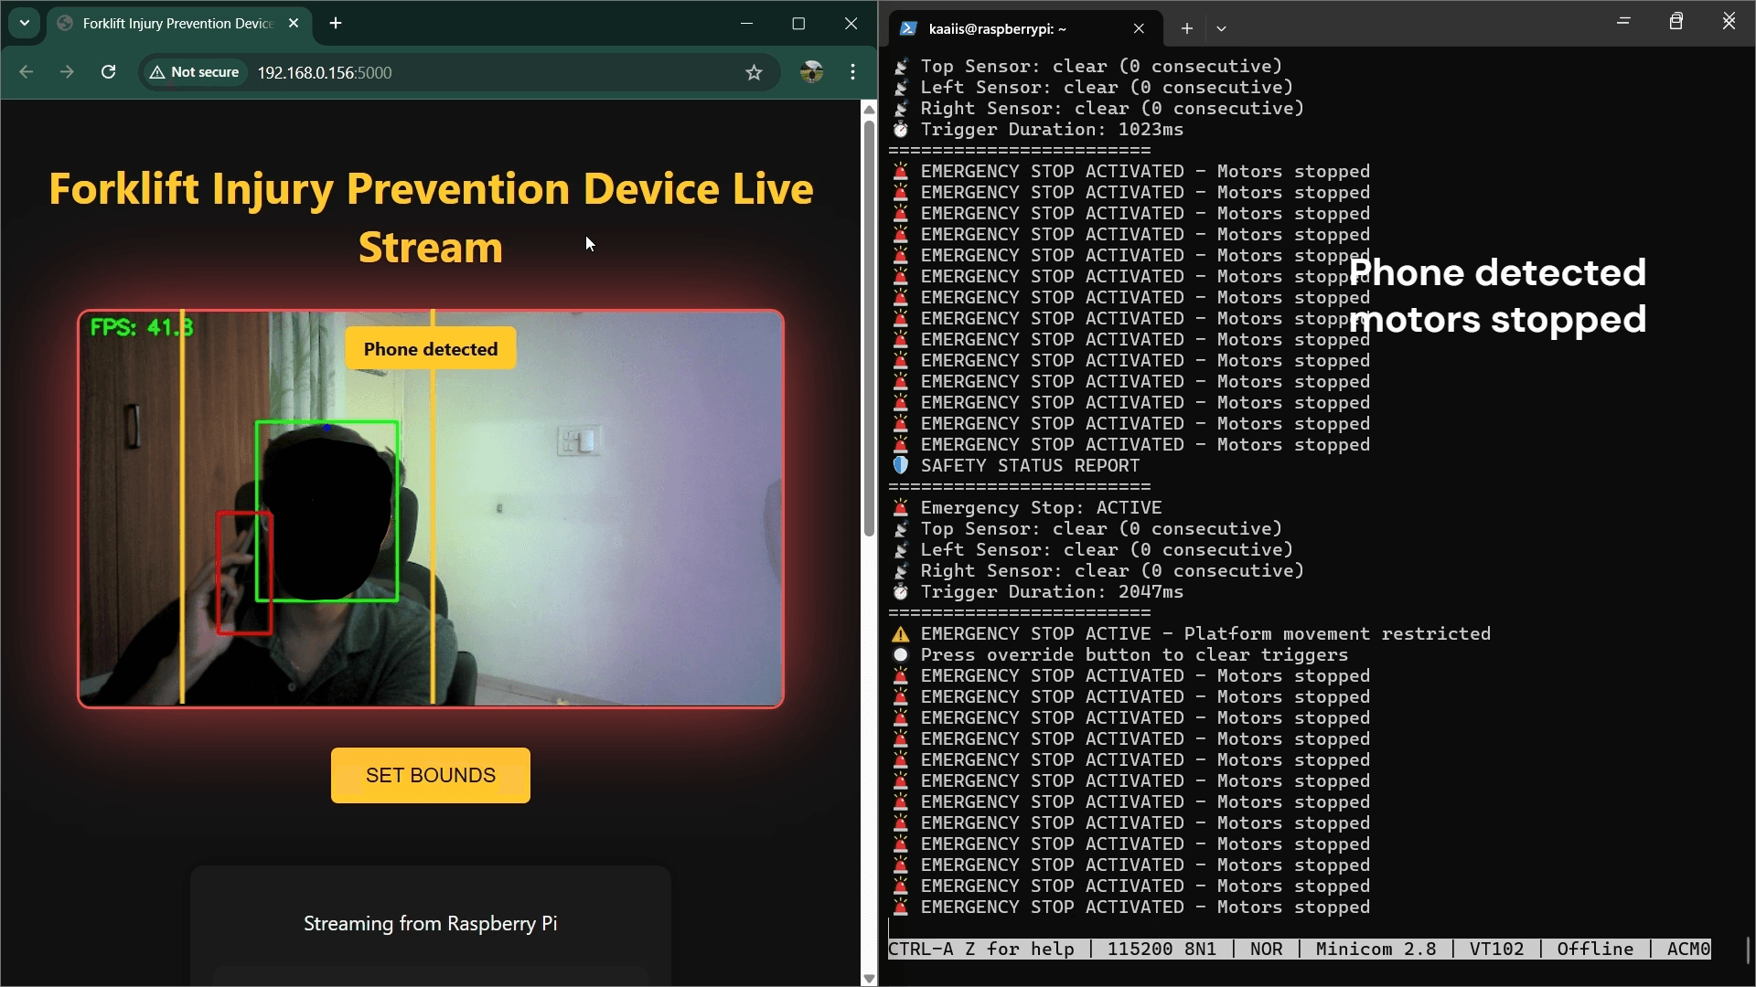Click 'EMERGENCY STOP ACTIVE - Platform movement restricted' line

pos(1205,634)
